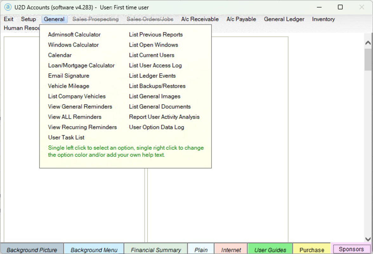Open Report User Activity Analysis

coord(164,117)
